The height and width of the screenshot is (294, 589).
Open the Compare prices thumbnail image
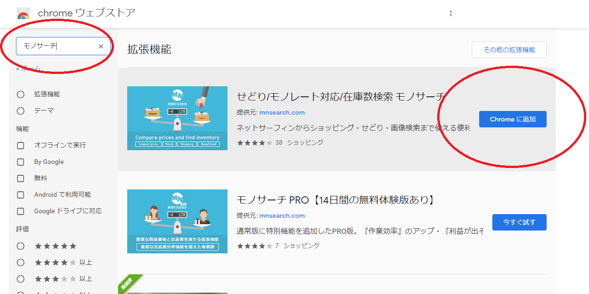click(x=177, y=118)
